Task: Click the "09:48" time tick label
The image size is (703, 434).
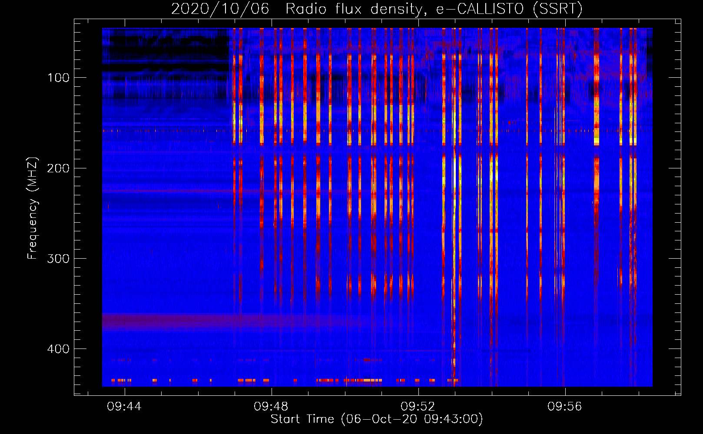Action: pyautogui.click(x=271, y=407)
